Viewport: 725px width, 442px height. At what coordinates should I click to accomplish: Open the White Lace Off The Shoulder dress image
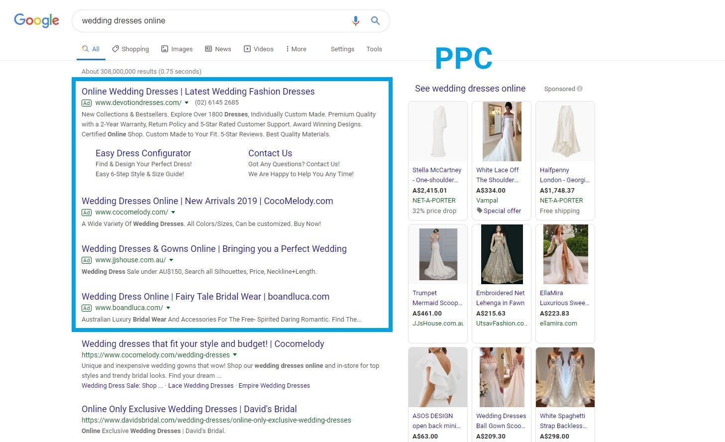502,131
